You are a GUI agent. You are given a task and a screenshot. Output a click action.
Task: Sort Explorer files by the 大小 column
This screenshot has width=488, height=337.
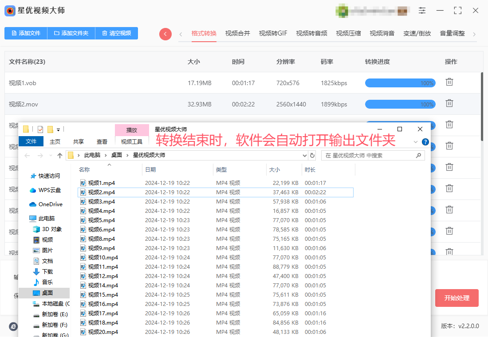click(284, 169)
